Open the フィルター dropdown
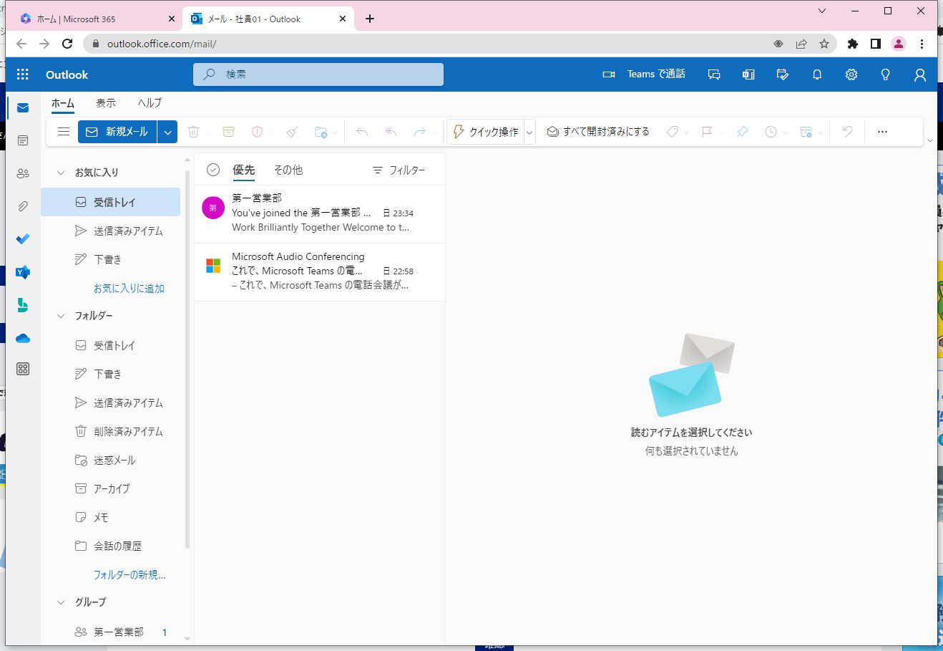The height and width of the screenshot is (651, 943). point(399,170)
